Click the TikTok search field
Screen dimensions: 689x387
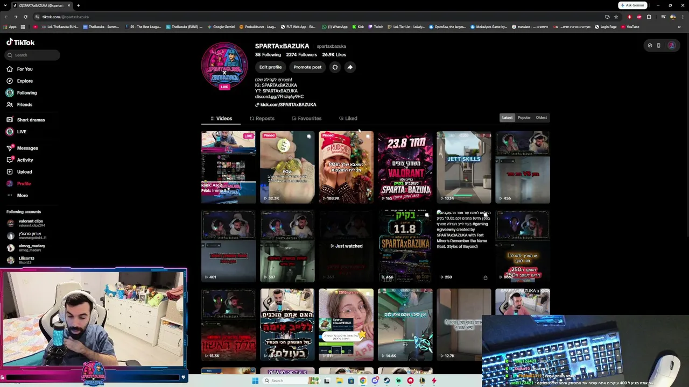point(32,55)
